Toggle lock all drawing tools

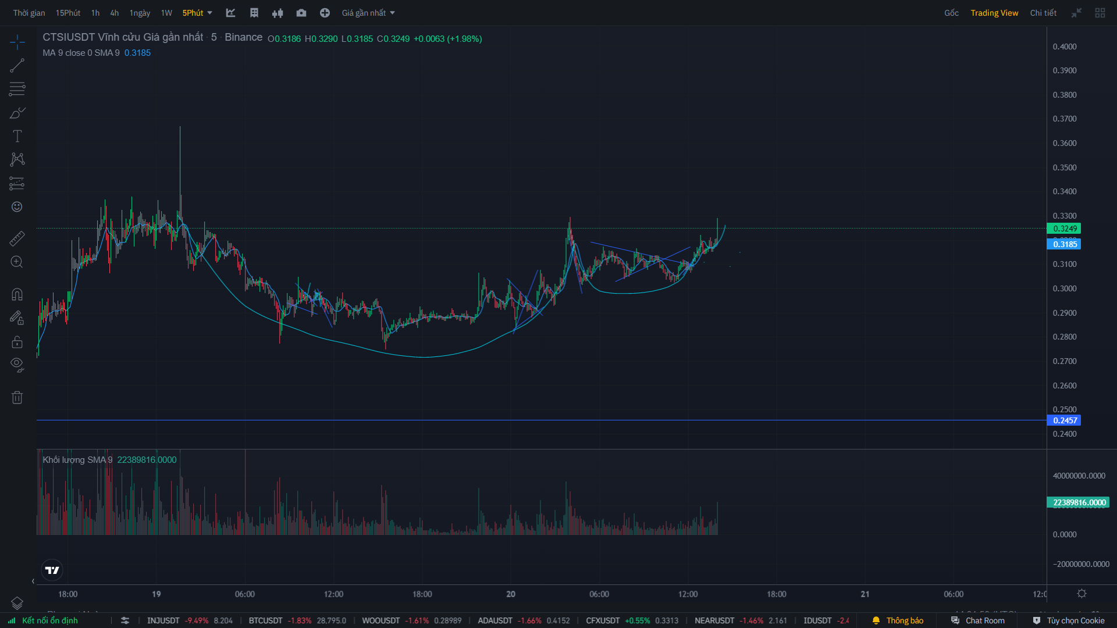[x=17, y=342]
